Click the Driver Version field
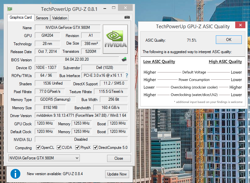 [81, 115]
